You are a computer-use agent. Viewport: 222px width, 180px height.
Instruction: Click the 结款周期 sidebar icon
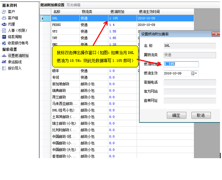click(x=4, y=37)
